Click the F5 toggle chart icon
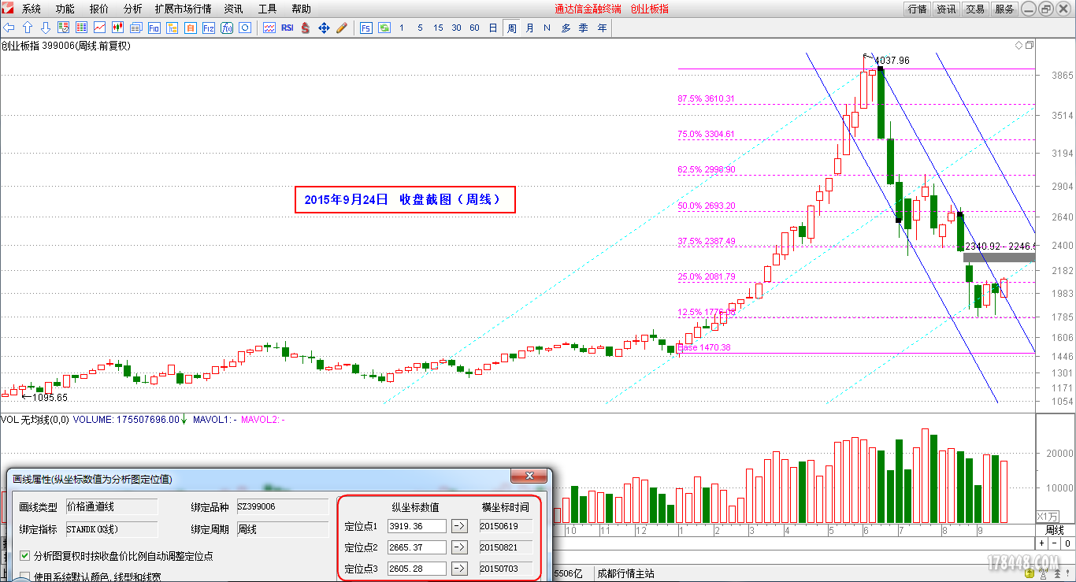1076x582 pixels. point(366,28)
